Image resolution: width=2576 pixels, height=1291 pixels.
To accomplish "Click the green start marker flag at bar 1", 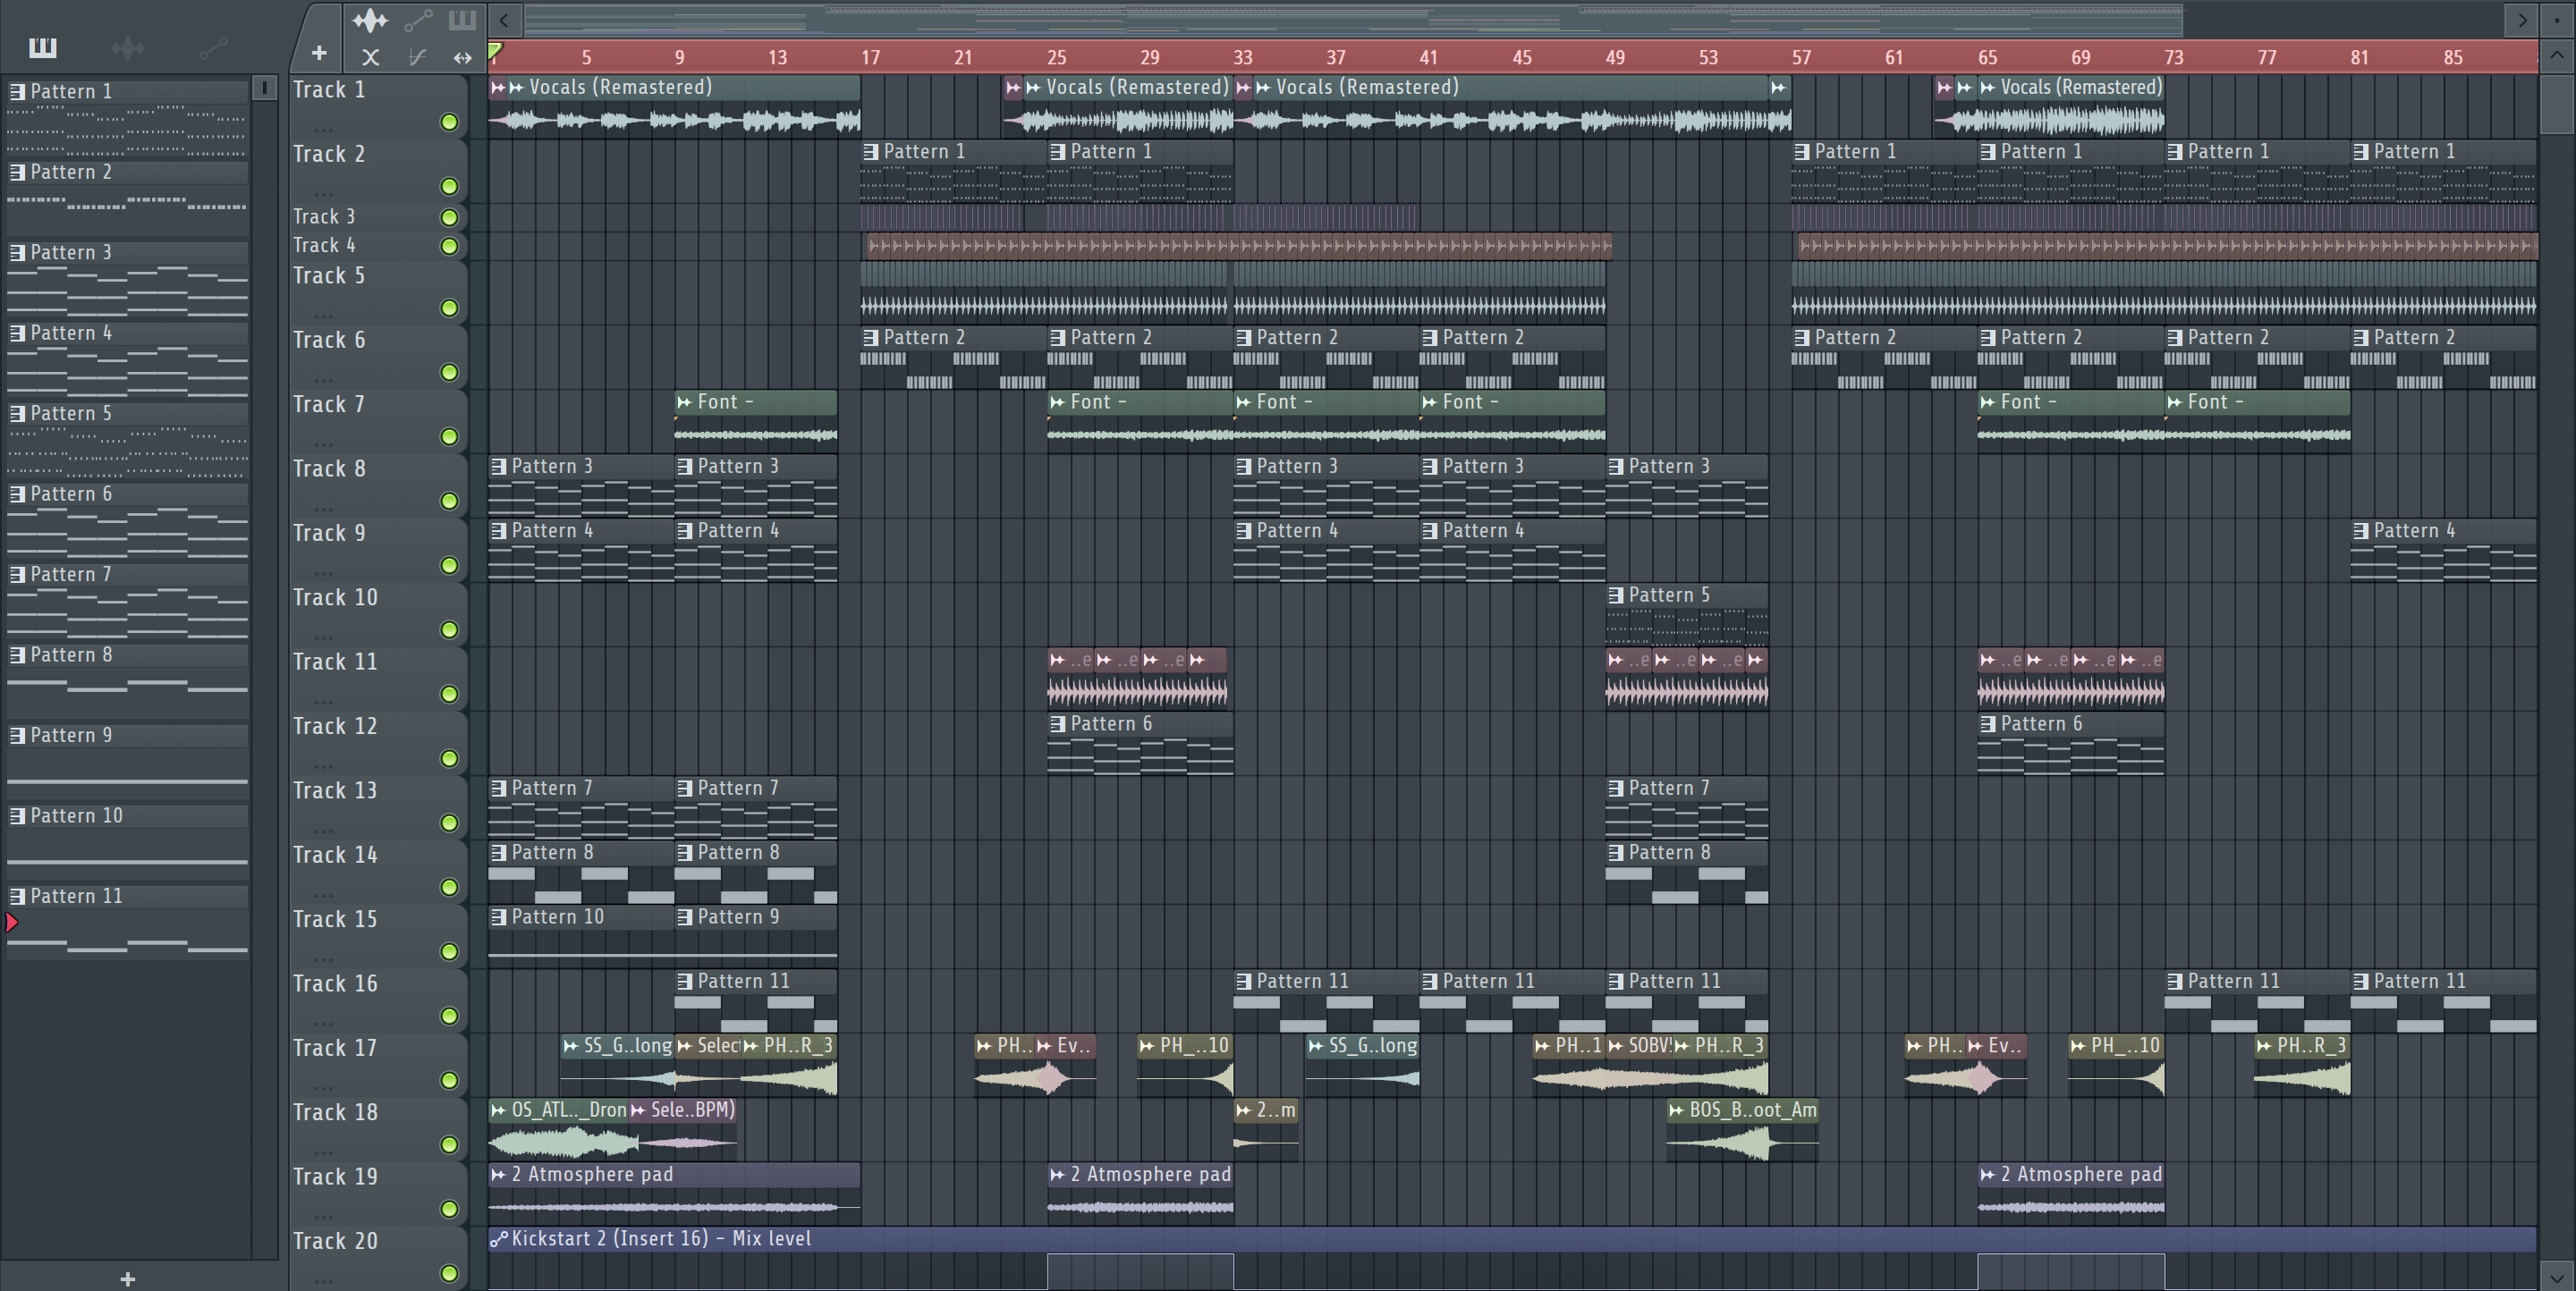I will (495, 50).
